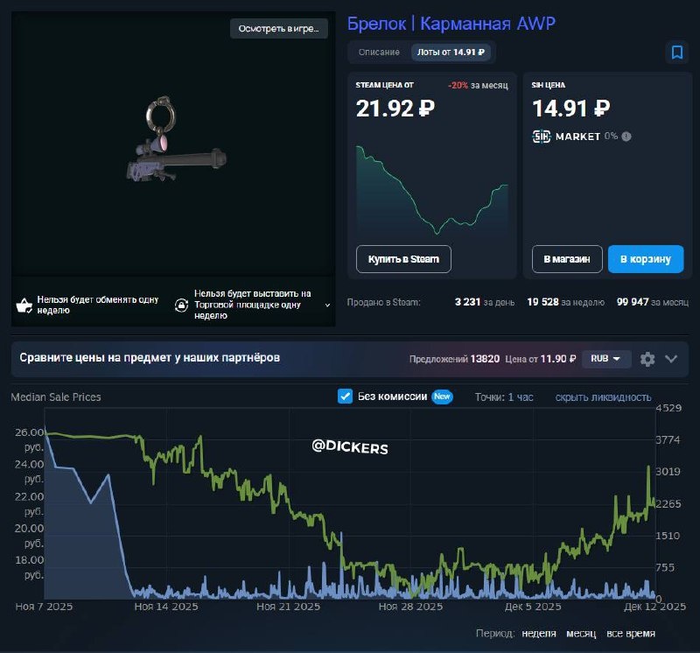Expand the trade restrictions small chevron
The width and height of the screenshot is (700, 653).
(x=327, y=305)
